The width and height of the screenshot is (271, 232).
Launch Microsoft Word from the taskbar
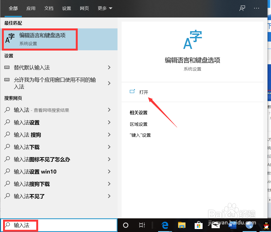point(232,225)
